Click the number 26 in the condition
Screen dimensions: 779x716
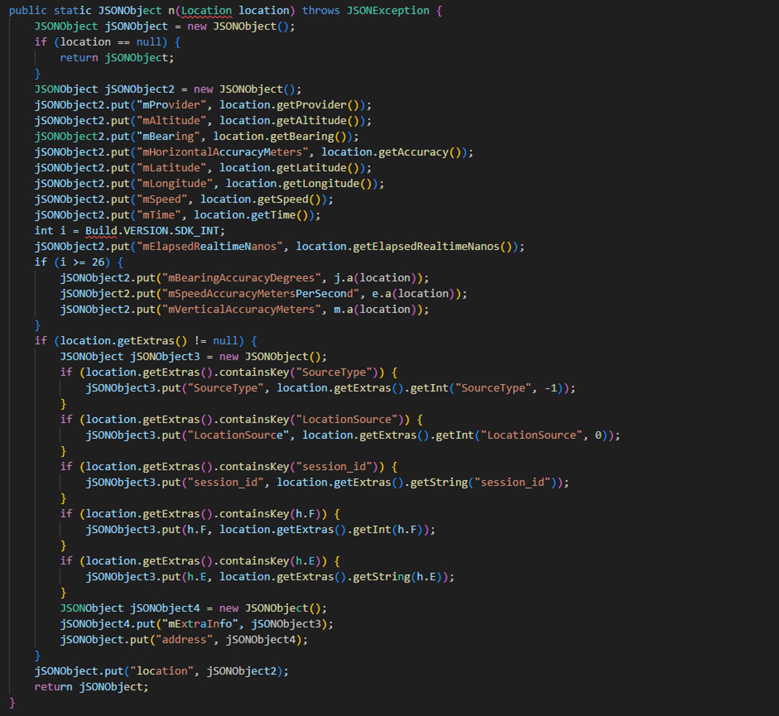(x=98, y=262)
